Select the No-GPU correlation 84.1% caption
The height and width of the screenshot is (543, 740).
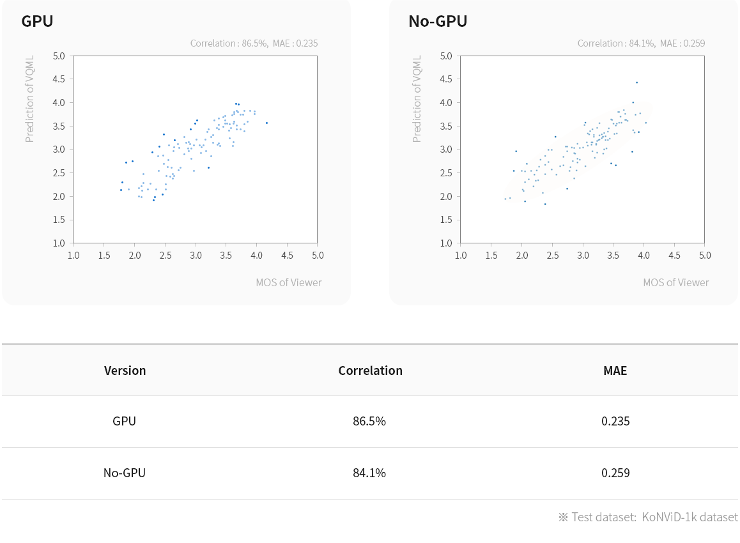pos(642,43)
